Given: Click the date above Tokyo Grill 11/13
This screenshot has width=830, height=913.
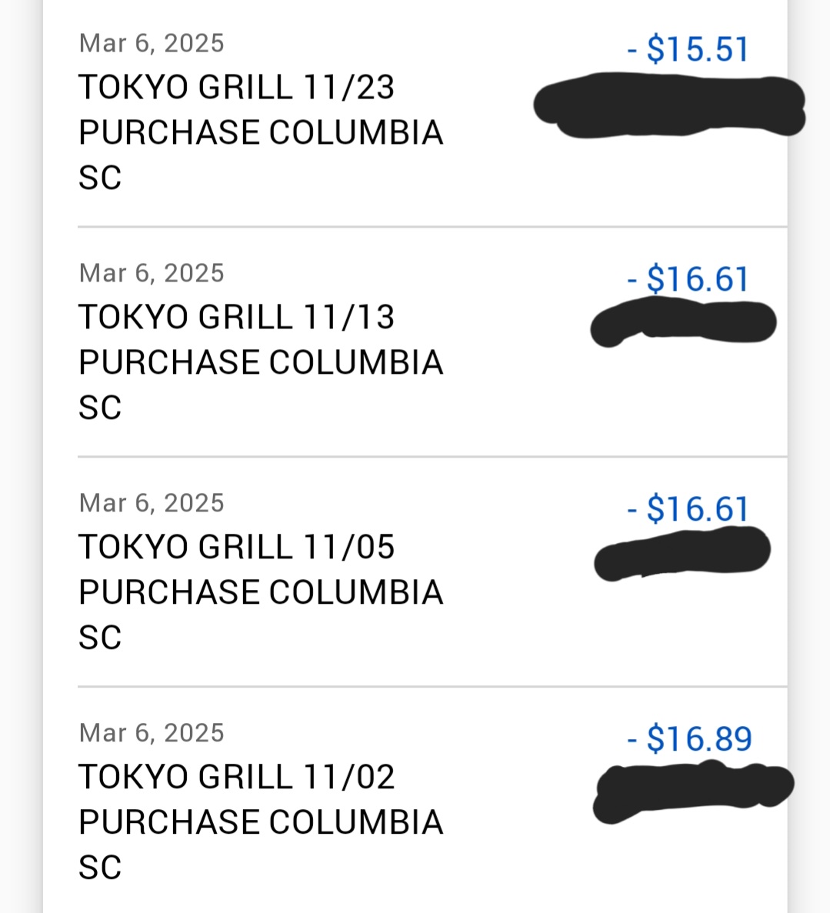Looking at the screenshot, I should [152, 273].
